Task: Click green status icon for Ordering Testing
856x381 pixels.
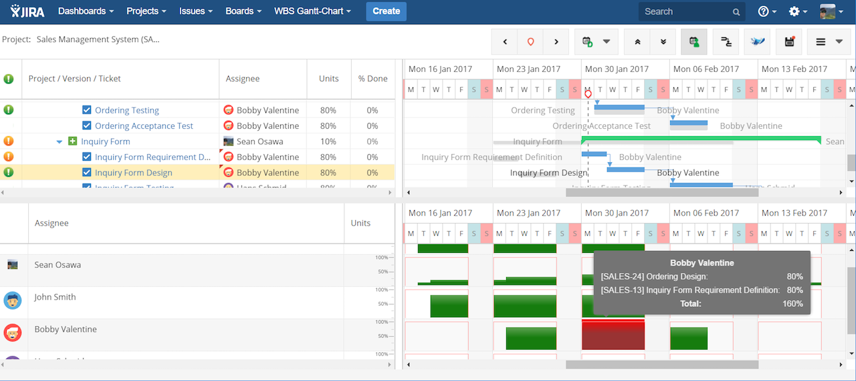Action: click(x=9, y=110)
